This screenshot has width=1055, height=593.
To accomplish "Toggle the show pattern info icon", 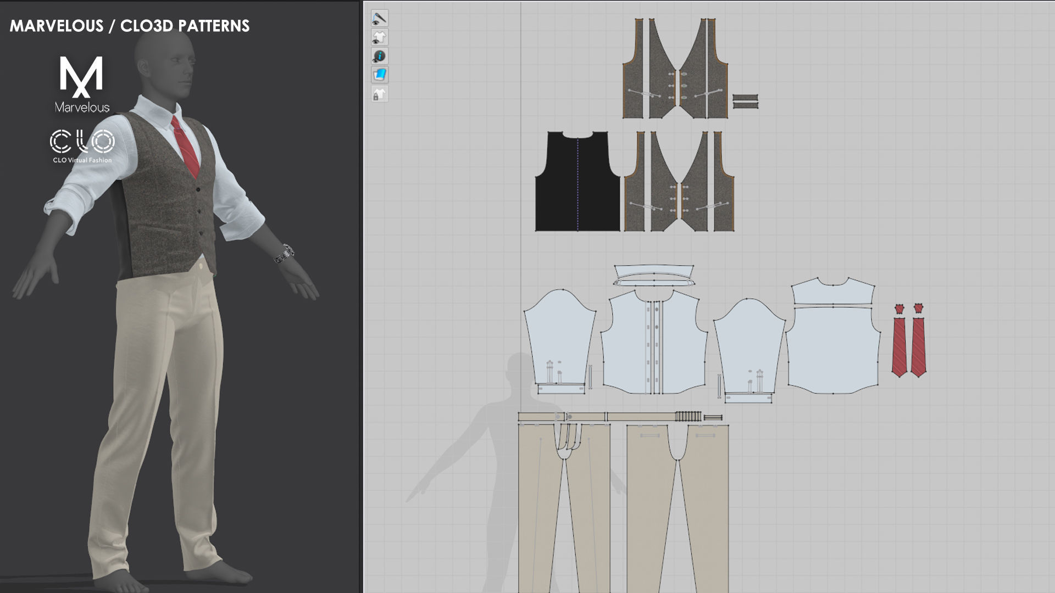I will pyautogui.click(x=379, y=56).
